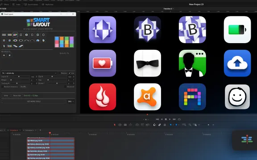This screenshot has width=257, height=160.
Task: Choose the highlighted colored grid layout preset
Action: [x=15, y=35]
